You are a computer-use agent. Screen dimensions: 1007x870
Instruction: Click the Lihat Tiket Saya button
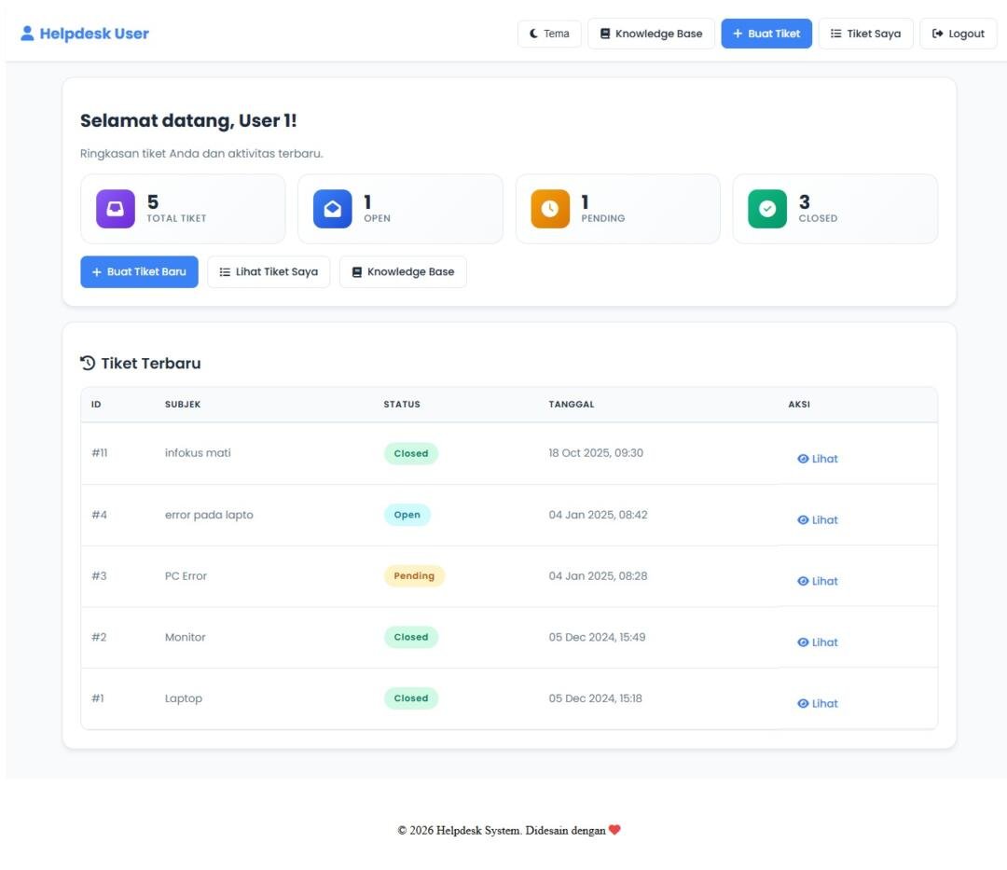coord(269,271)
